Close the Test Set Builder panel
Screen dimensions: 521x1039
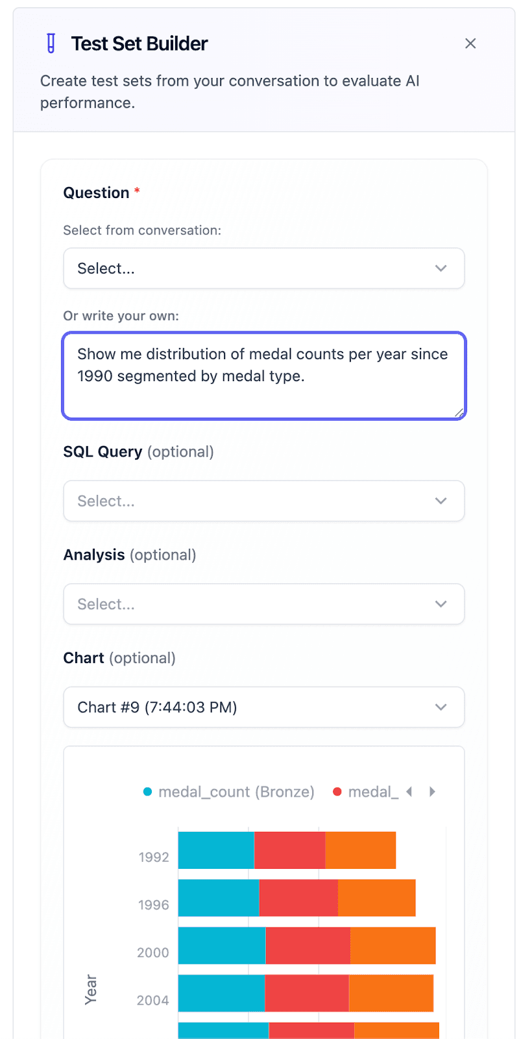click(470, 43)
